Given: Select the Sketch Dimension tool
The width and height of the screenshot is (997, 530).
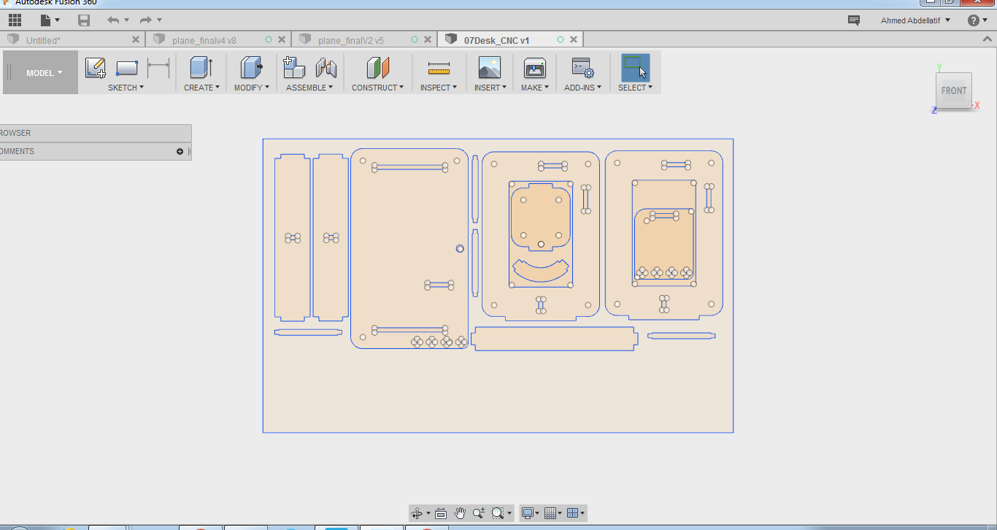Looking at the screenshot, I should [x=158, y=68].
